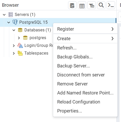Open the Register submenu
This screenshot has height=122, width=121.
point(85,29)
